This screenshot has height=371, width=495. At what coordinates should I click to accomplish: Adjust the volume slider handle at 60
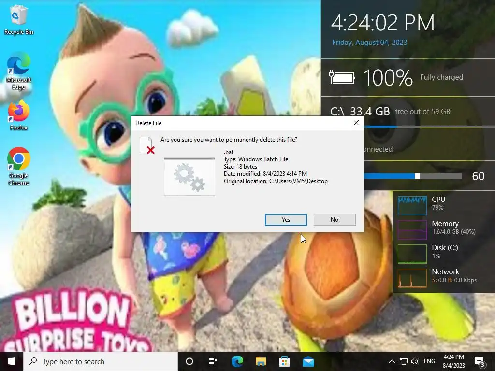pos(417,176)
